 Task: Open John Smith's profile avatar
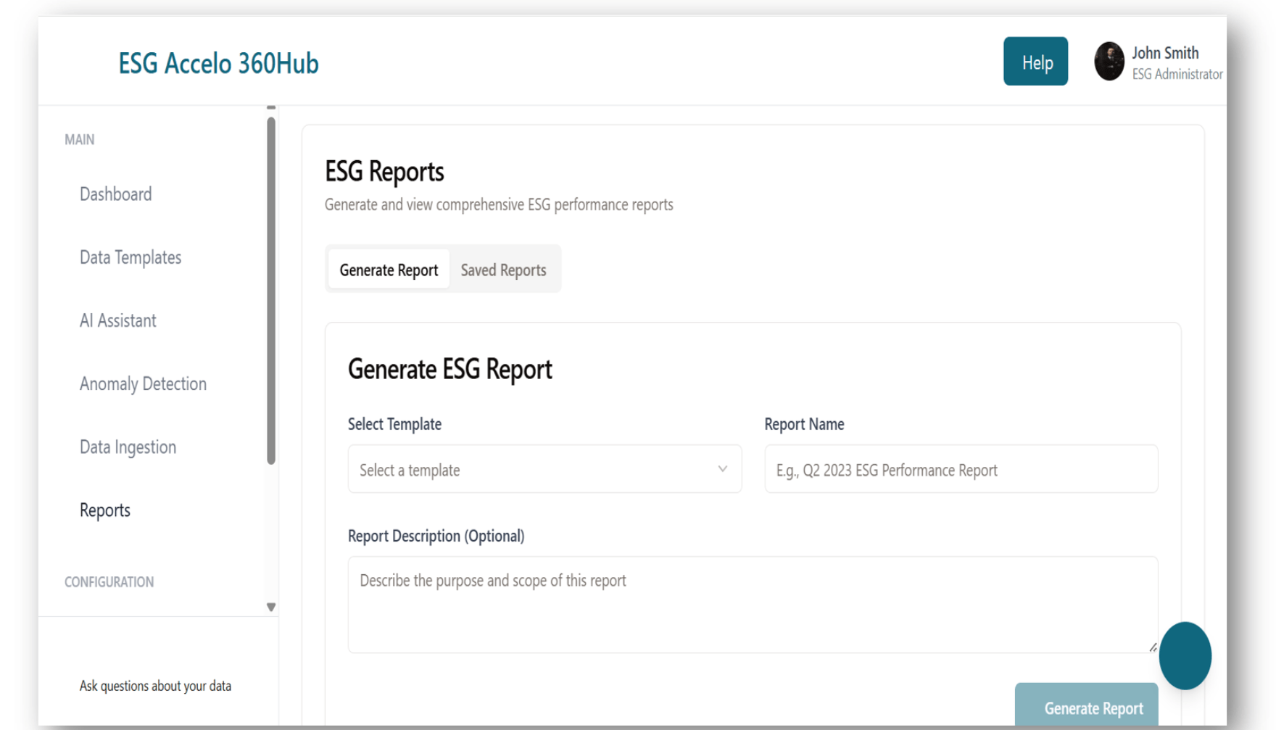tap(1109, 62)
